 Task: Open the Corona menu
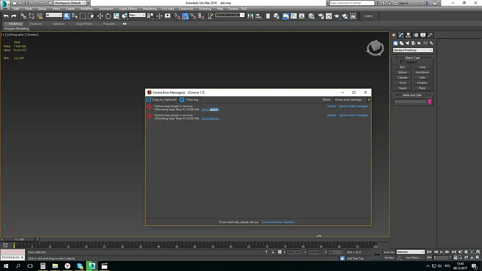pos(233,9)
